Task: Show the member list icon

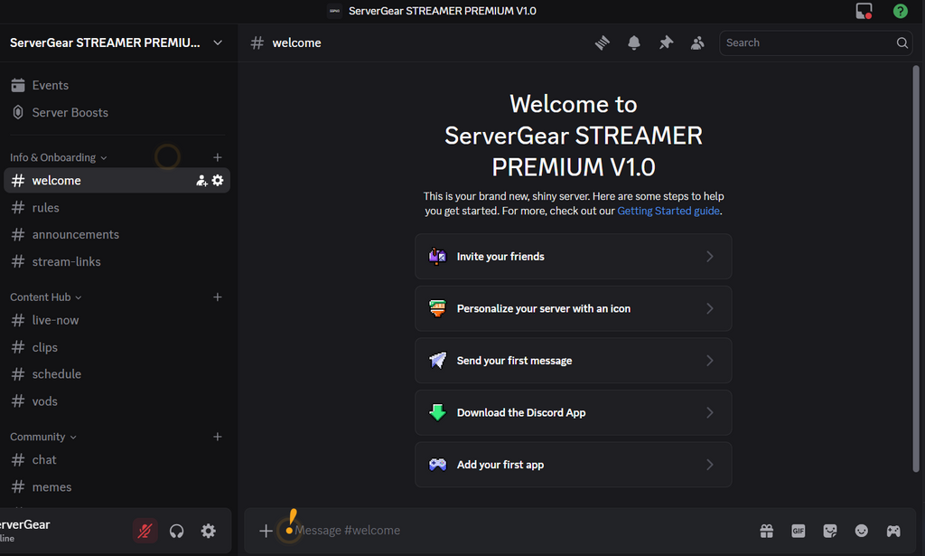Action: coord(697,42)
